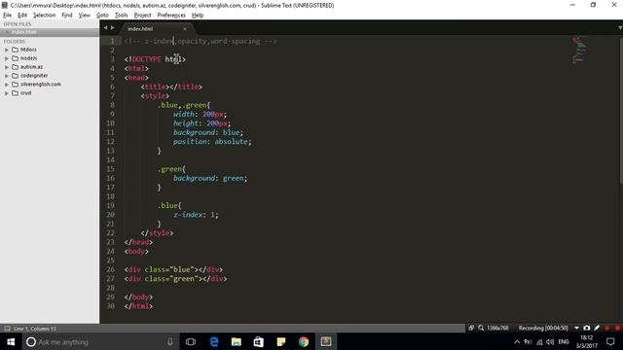Click the editor vertical scrollbar
This screenshot has width=623, height=350.
pyautogui.click(x=621, y=109)
